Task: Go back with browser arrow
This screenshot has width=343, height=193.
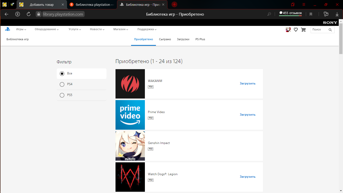Action: [7, 14]
